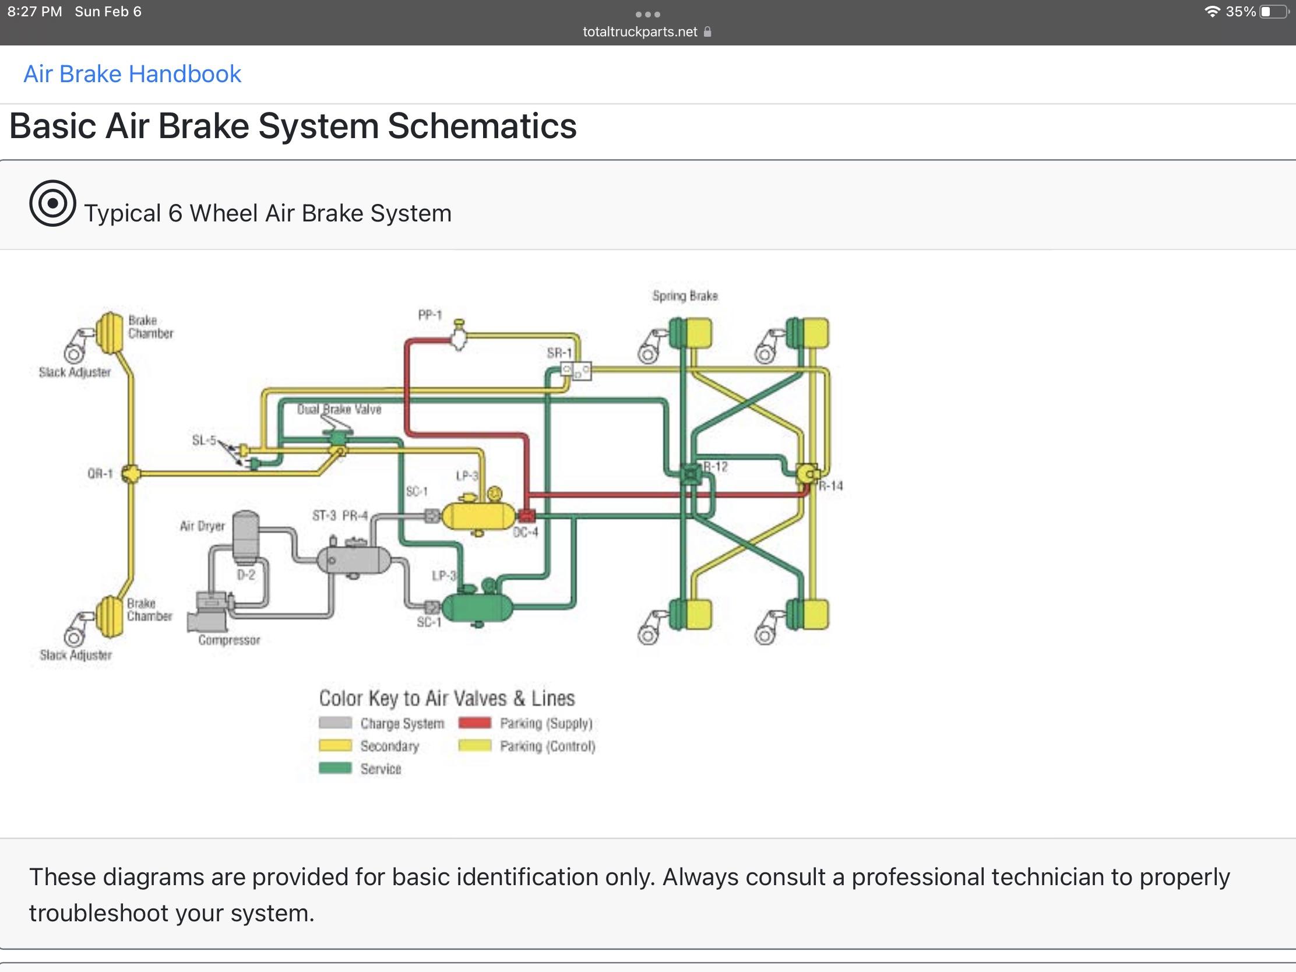Click the red DC-4 double check valve

(x=526, y=516)
